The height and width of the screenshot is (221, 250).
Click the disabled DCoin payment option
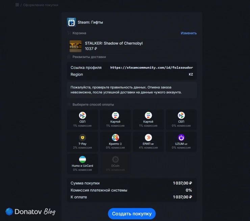click(x=115, y=164)
